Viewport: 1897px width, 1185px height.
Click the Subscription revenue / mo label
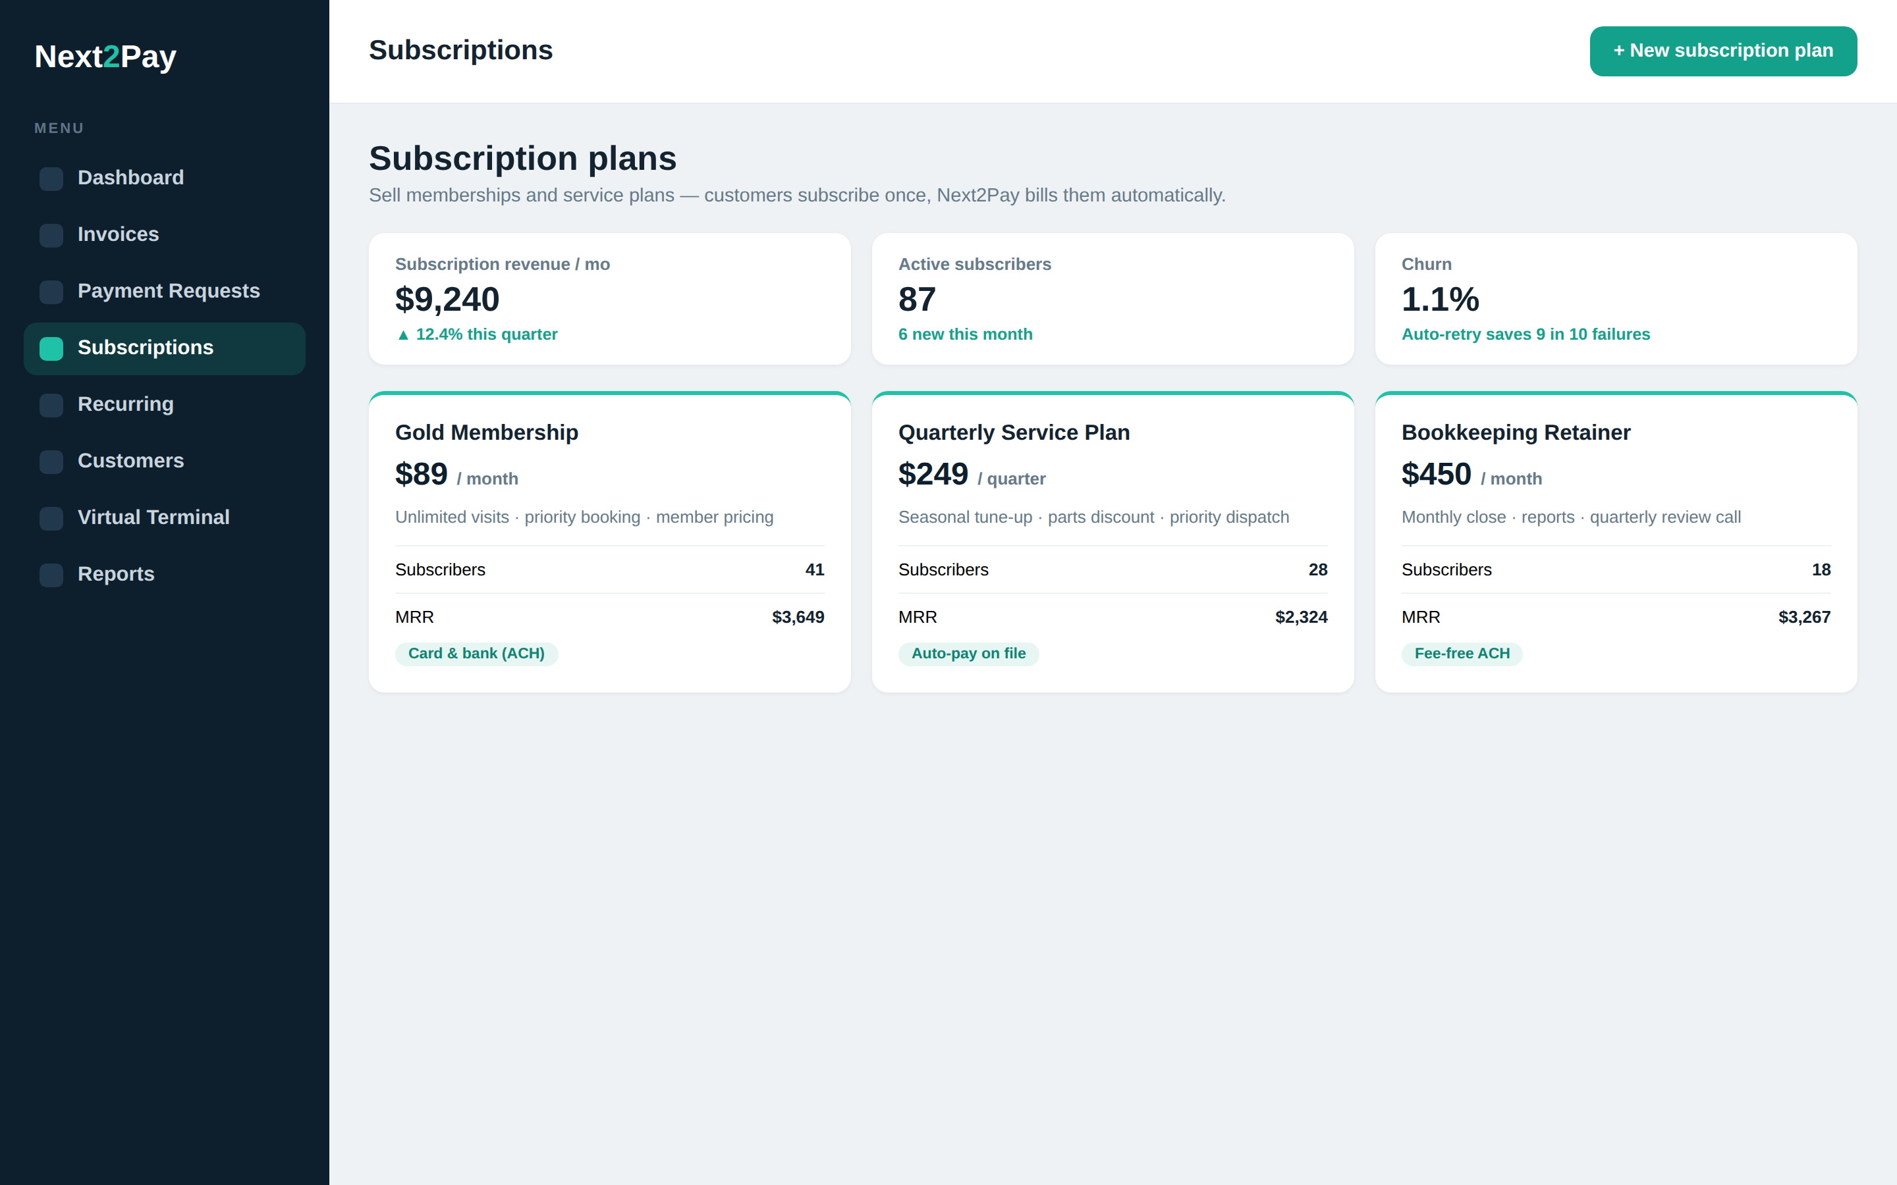pyautogui.click(x=503, y=264)
